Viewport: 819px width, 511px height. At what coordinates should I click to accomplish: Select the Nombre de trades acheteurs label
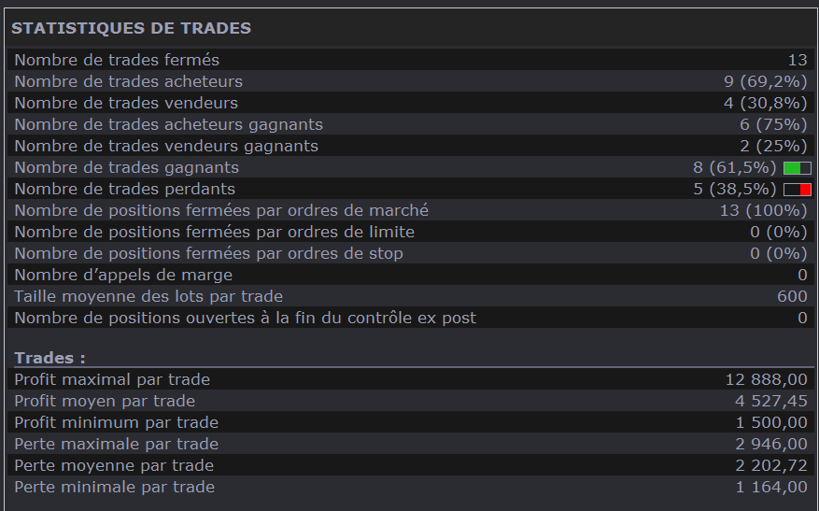coord(128,82)
